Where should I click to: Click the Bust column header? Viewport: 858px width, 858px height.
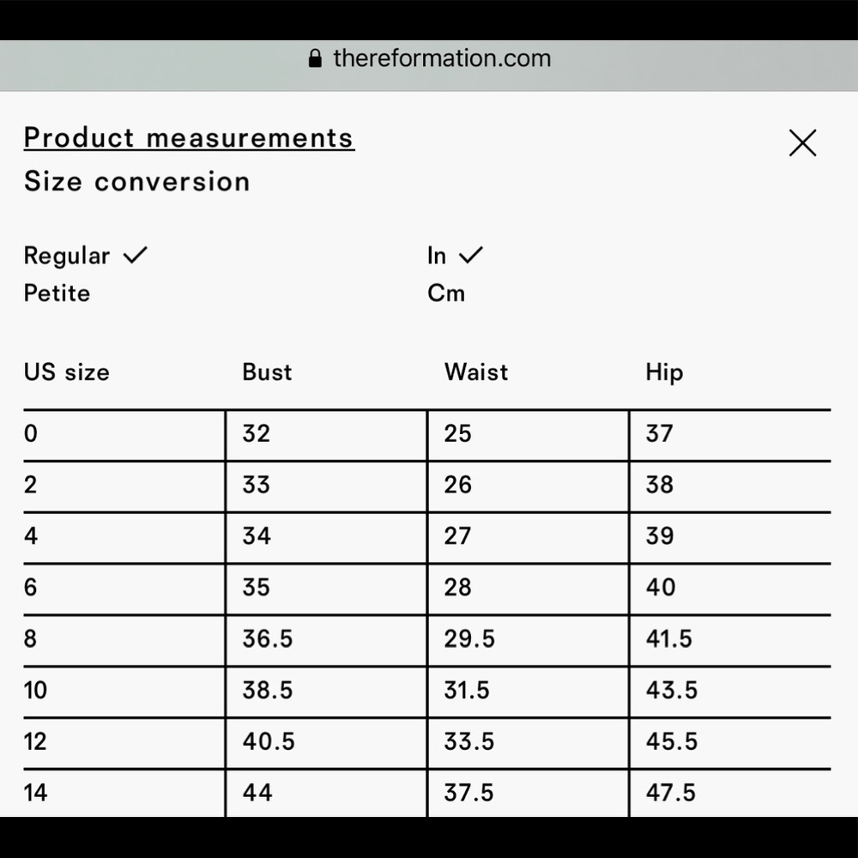pos(267,372)
